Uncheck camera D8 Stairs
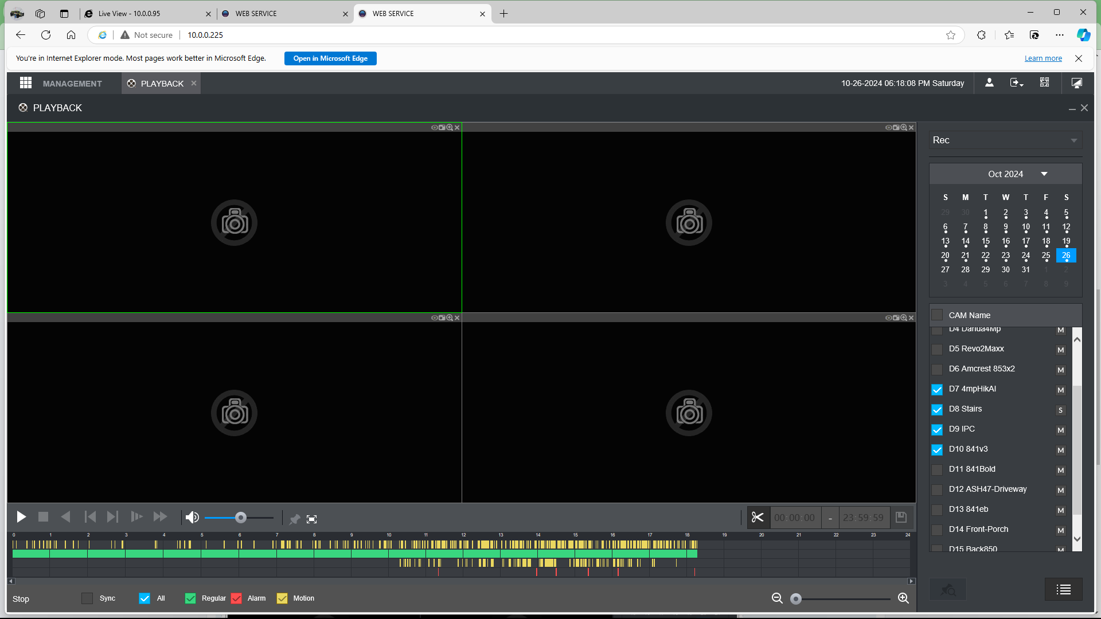This screenshot has height=619, width=1101. tap(937, 410)
